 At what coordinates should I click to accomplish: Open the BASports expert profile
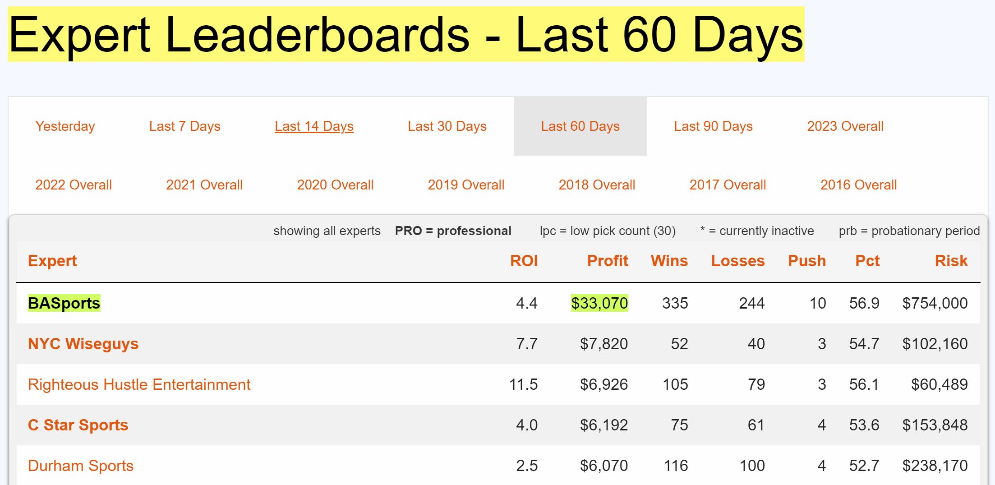click(x=64, y=303)
